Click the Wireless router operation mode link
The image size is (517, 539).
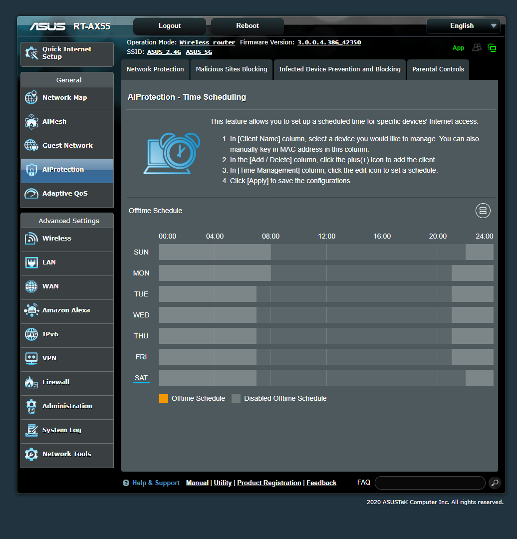coord(207,42)
